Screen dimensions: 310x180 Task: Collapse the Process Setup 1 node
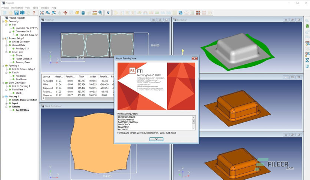3,38
